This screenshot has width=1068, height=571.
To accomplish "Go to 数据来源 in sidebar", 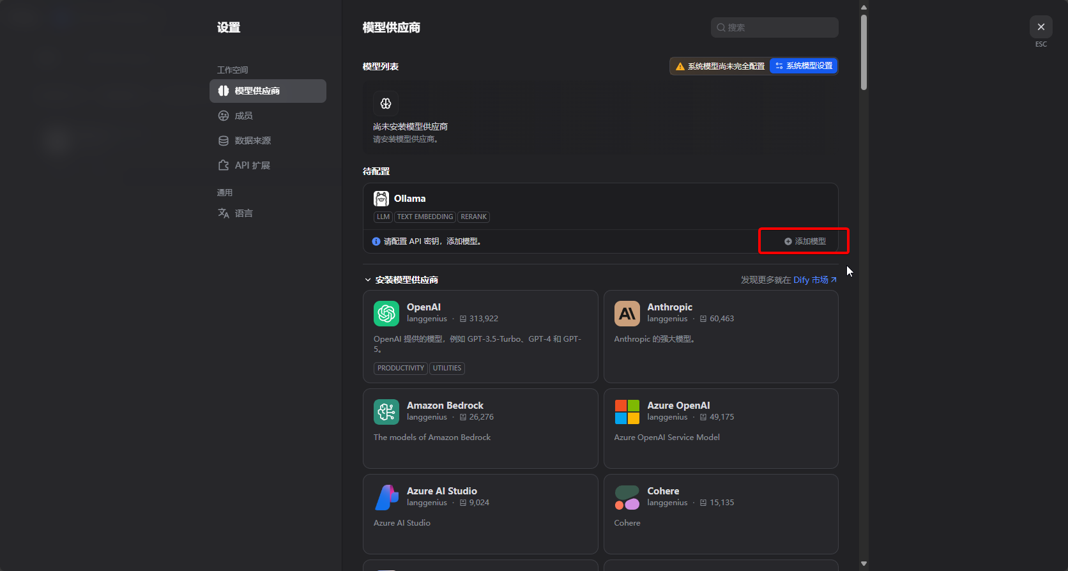I will click(252, 141).
